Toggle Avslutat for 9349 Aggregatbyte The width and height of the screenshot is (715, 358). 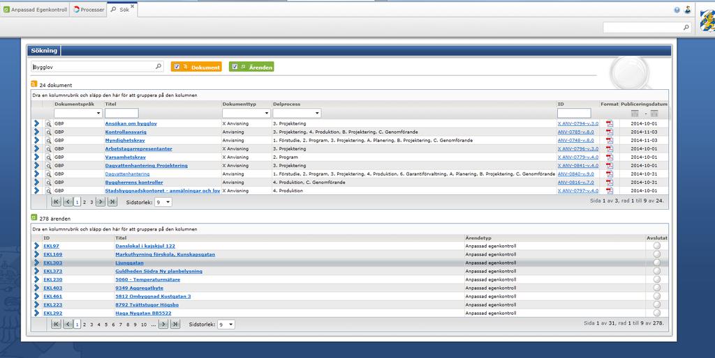coord(656,288)
